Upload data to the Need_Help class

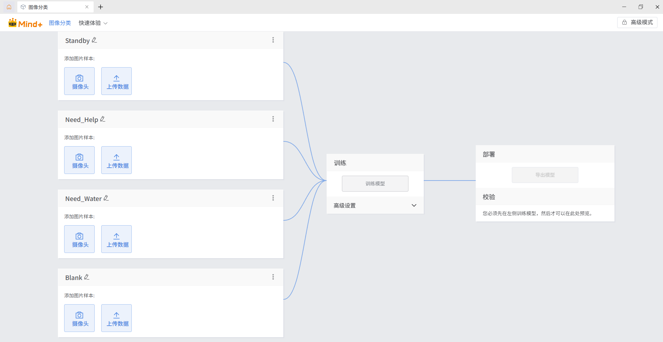point(117,160)
